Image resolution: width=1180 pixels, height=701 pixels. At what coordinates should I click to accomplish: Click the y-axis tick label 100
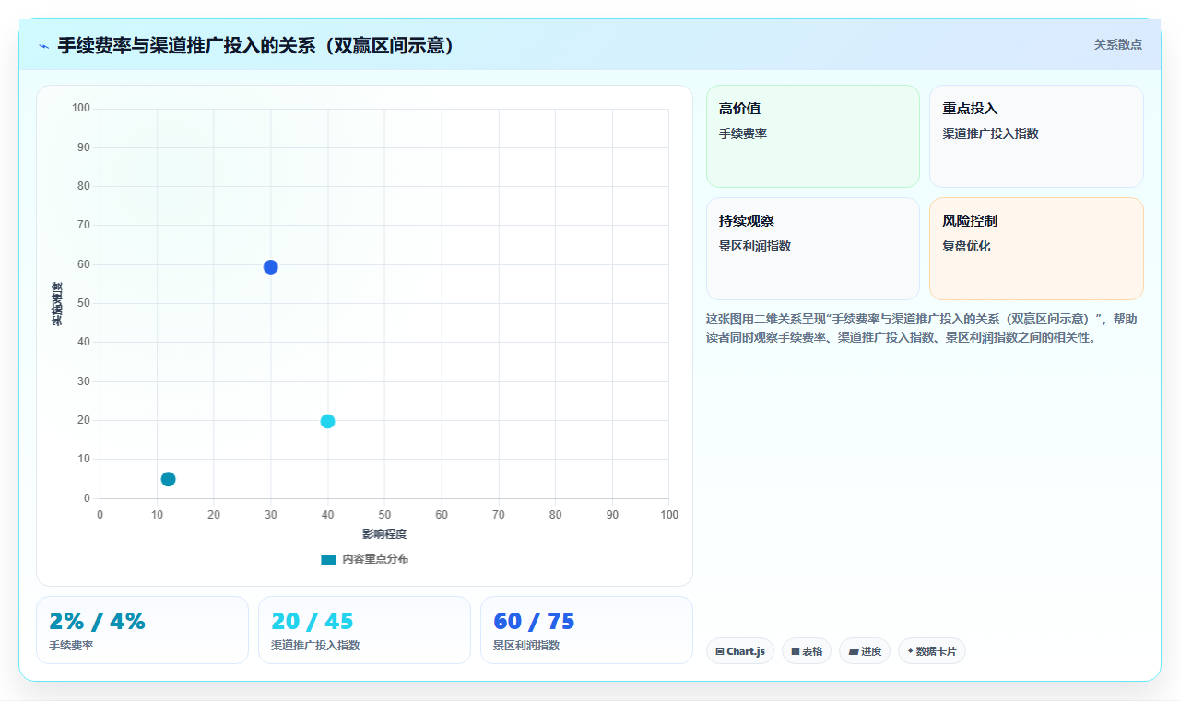coord(81,109)
